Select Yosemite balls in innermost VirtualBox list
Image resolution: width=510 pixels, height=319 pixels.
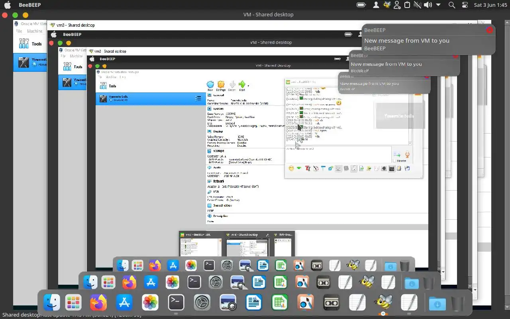pyautogui.click(x=150, y=98)
